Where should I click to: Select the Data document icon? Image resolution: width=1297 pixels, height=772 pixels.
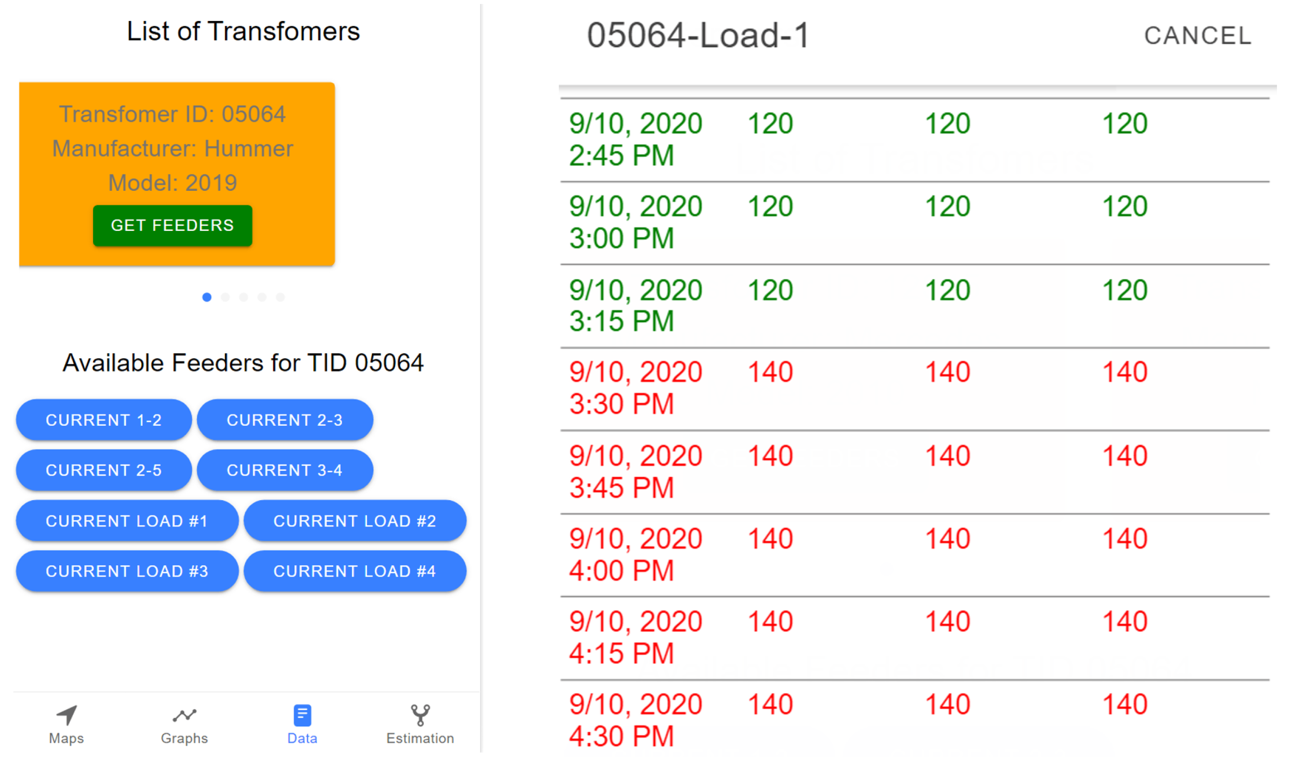pos(302,716)
